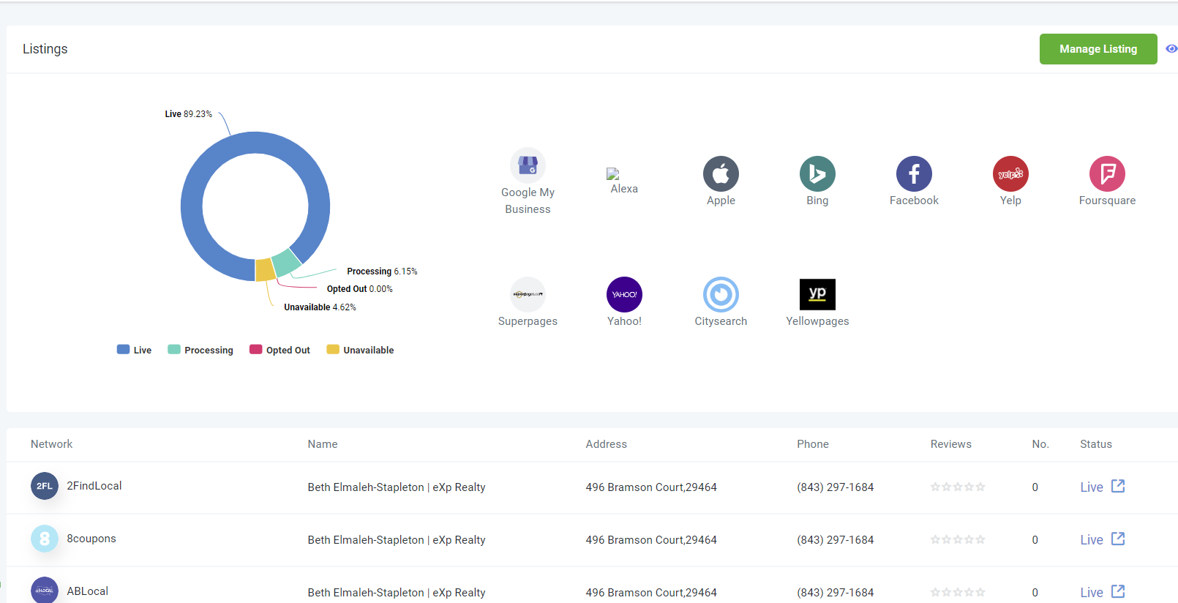This screenshot has height=603, width=1178.
Task: Select the Foursquare icon
Action: tap(1107, 174)
